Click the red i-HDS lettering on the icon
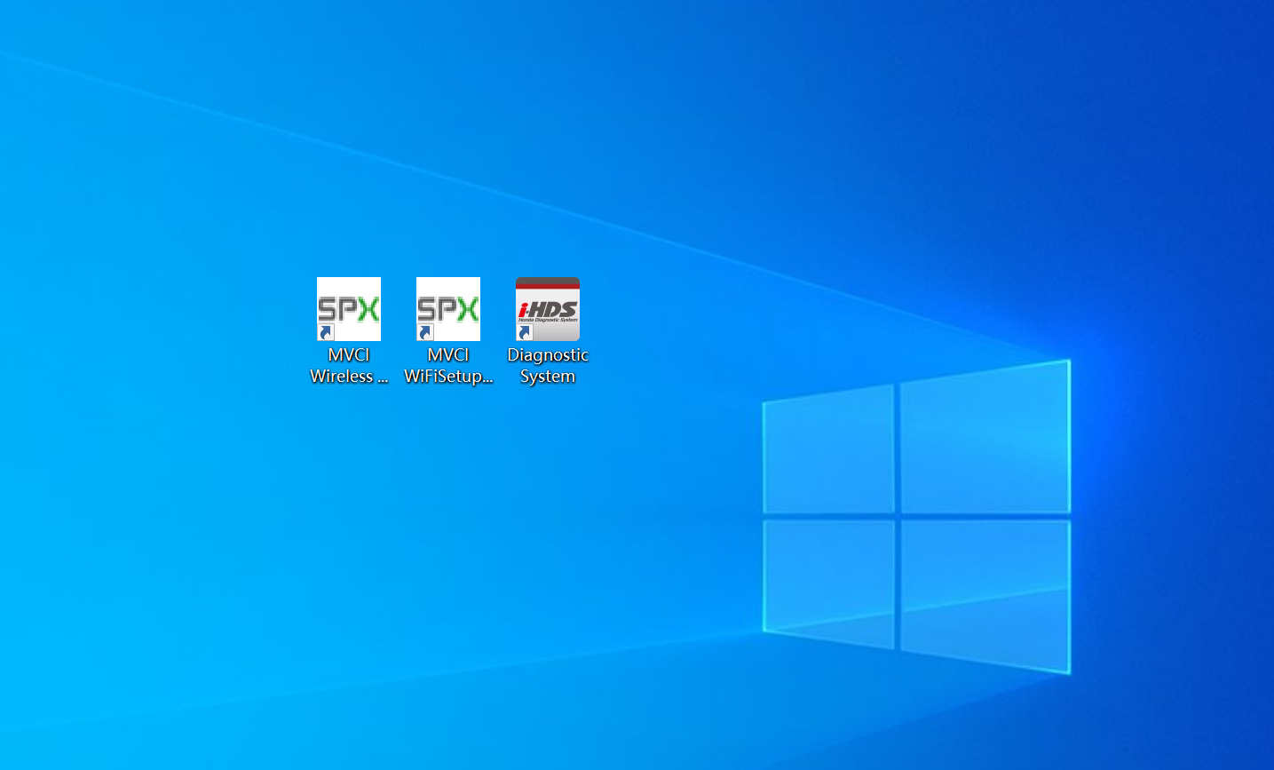Screen dimensions: 1274x770 (548, 310)
